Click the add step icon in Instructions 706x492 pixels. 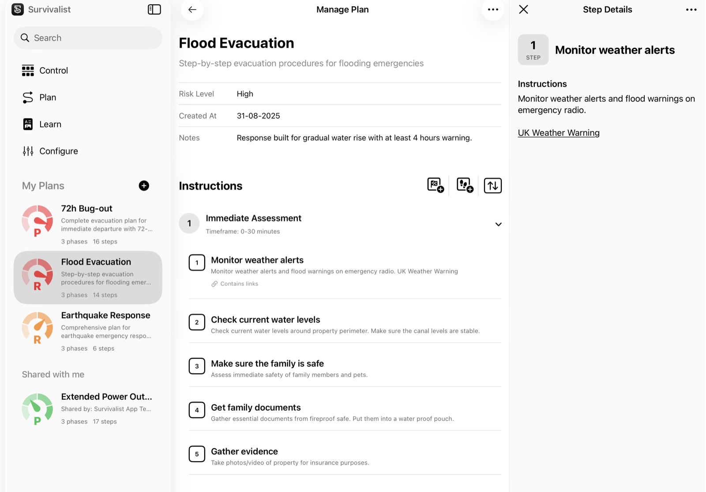coord(465,185)
